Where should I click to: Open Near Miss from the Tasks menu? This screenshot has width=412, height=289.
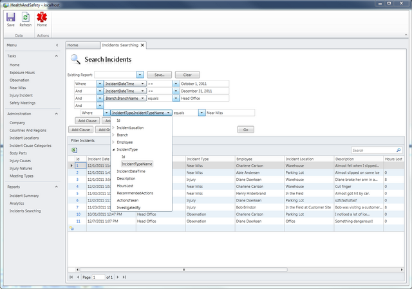(x=17, y=88)
